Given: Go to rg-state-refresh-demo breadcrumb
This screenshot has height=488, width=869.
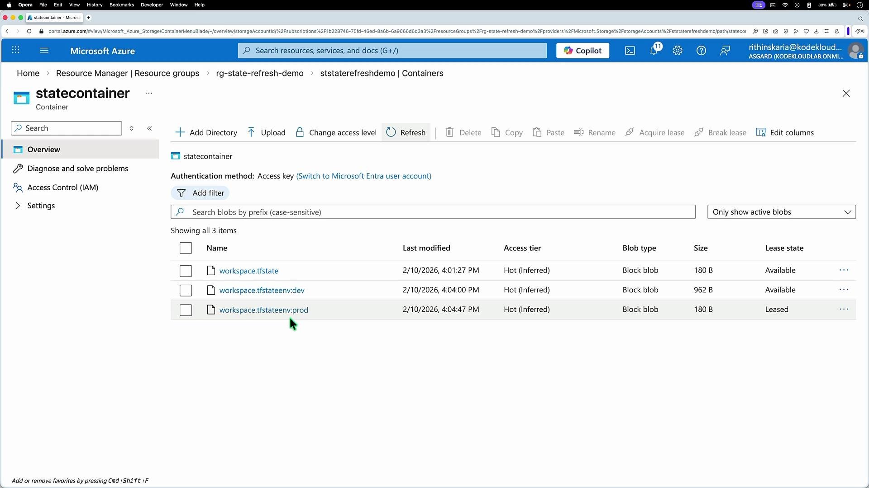Looking at the screenshot, I should (x=260, y=73).
